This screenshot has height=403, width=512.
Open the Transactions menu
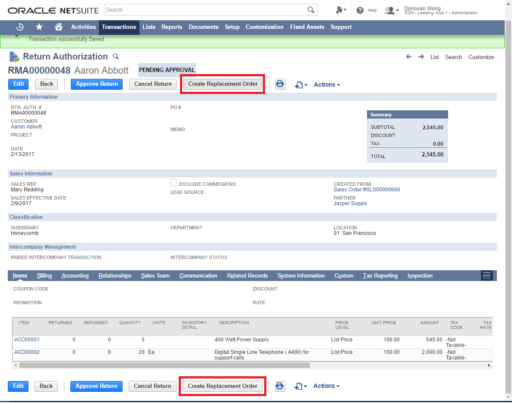[119, 27]
